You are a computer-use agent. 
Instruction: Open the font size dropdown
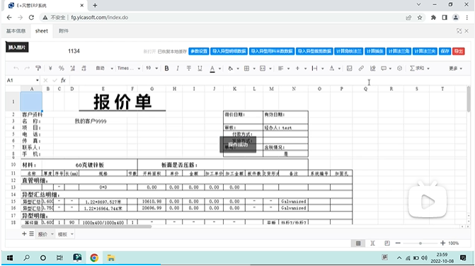[x=151, y=69]
